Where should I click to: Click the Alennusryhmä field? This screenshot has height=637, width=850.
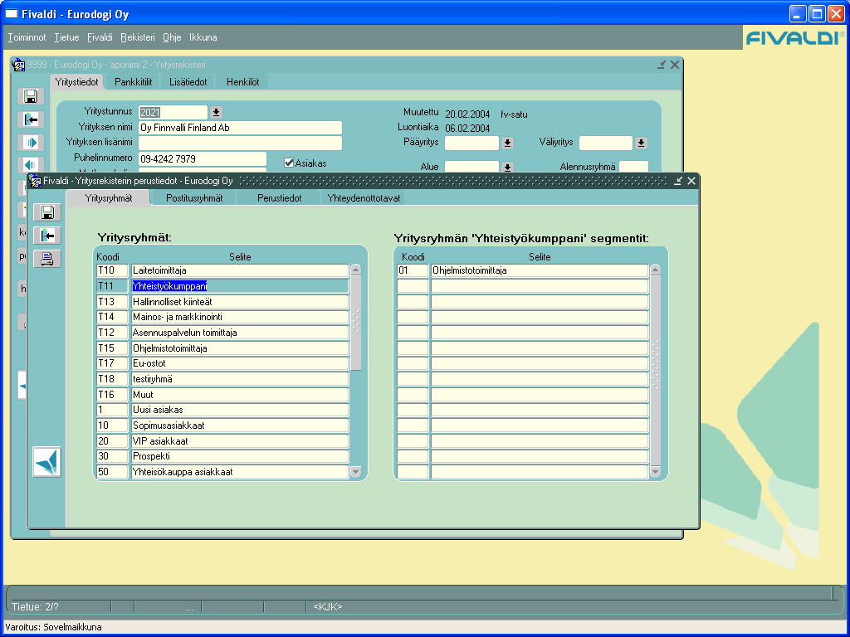(633, 167)
